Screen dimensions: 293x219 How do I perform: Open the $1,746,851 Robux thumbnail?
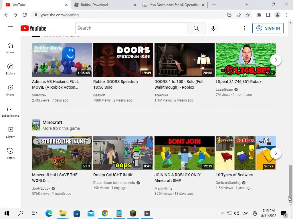coord(246,60)
